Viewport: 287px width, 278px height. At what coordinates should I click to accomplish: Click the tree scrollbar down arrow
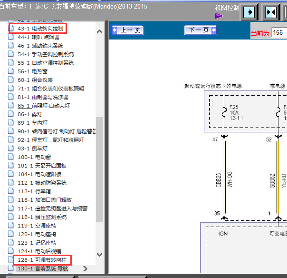coord(99,254)
